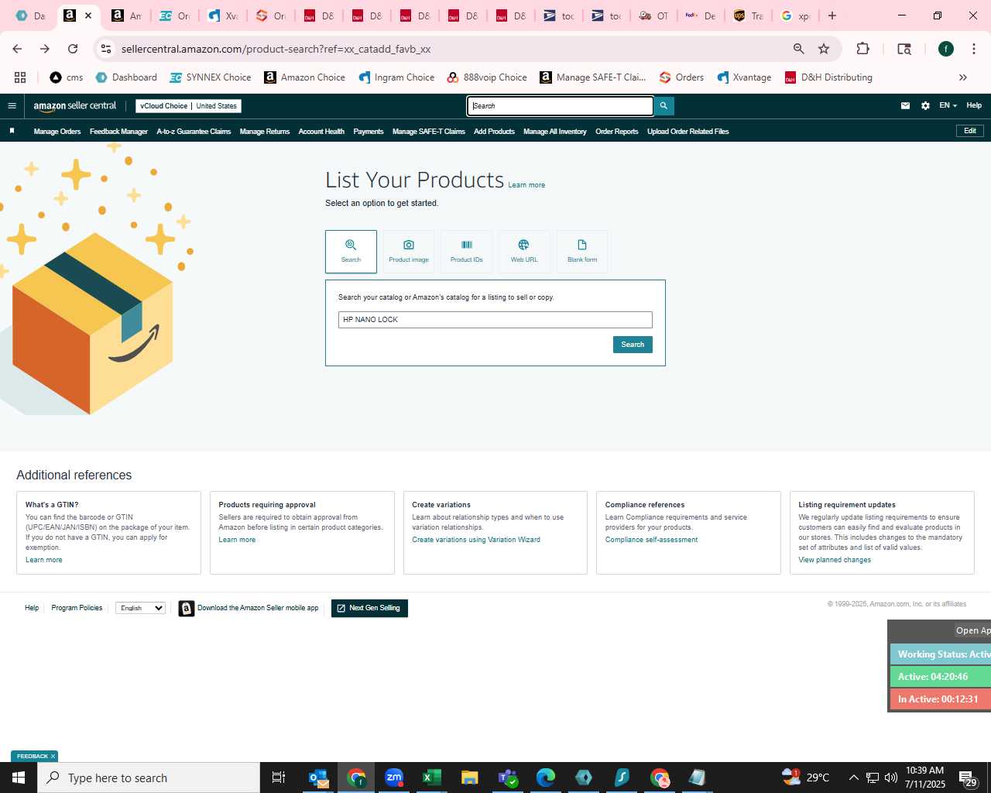Open Order Reports
The image size is (991, 793).
[617, 132]
